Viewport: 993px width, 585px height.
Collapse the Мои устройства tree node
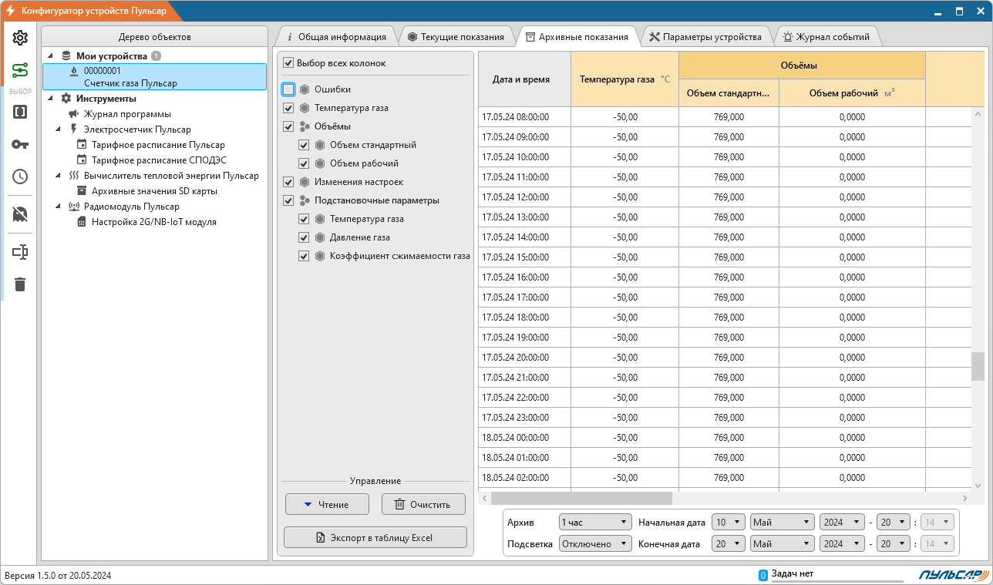[51, 56]
